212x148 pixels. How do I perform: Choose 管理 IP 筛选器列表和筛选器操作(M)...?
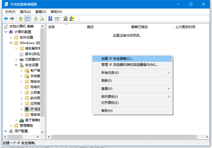(132, 65)
